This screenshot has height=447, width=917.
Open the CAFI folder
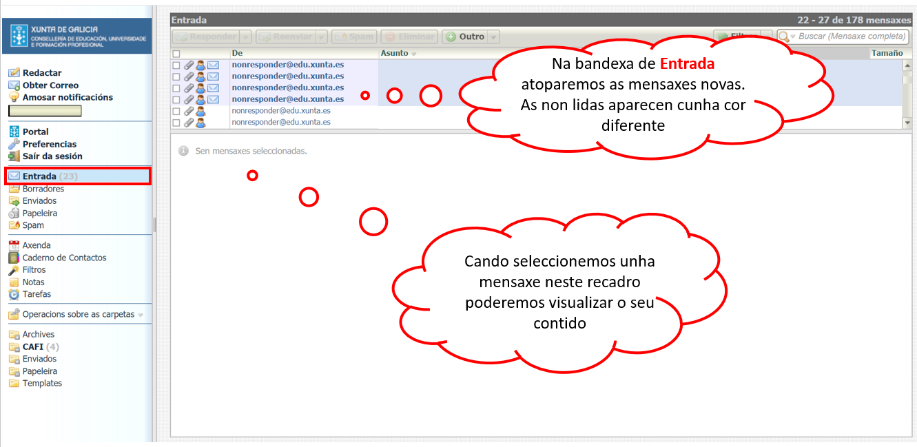point(33,346)
